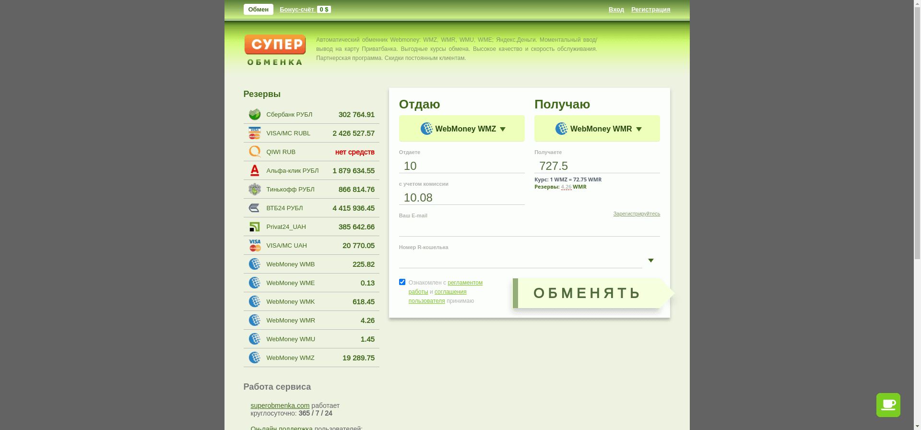Click the page vertical scrollbar
The height and width of the screenshot is (430, 921).
pyautogui.click(x=917, y=215)
